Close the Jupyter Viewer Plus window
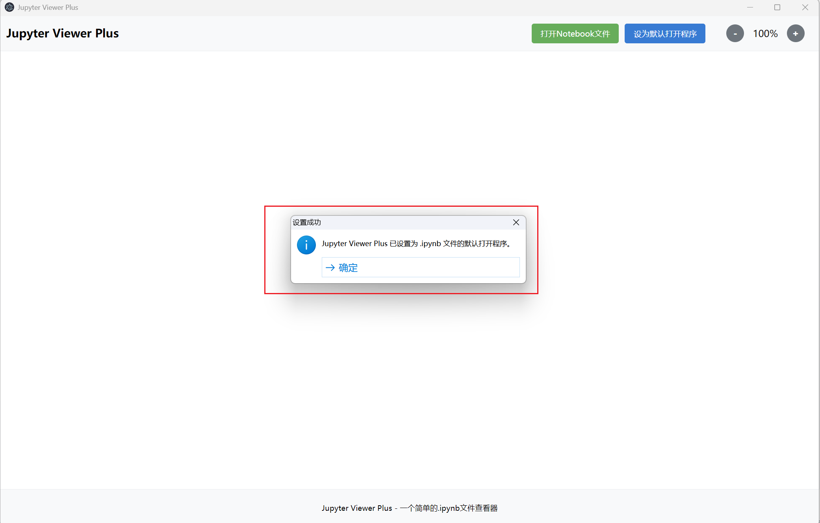This screenshot has height=523, width=820. click(805, 7)
